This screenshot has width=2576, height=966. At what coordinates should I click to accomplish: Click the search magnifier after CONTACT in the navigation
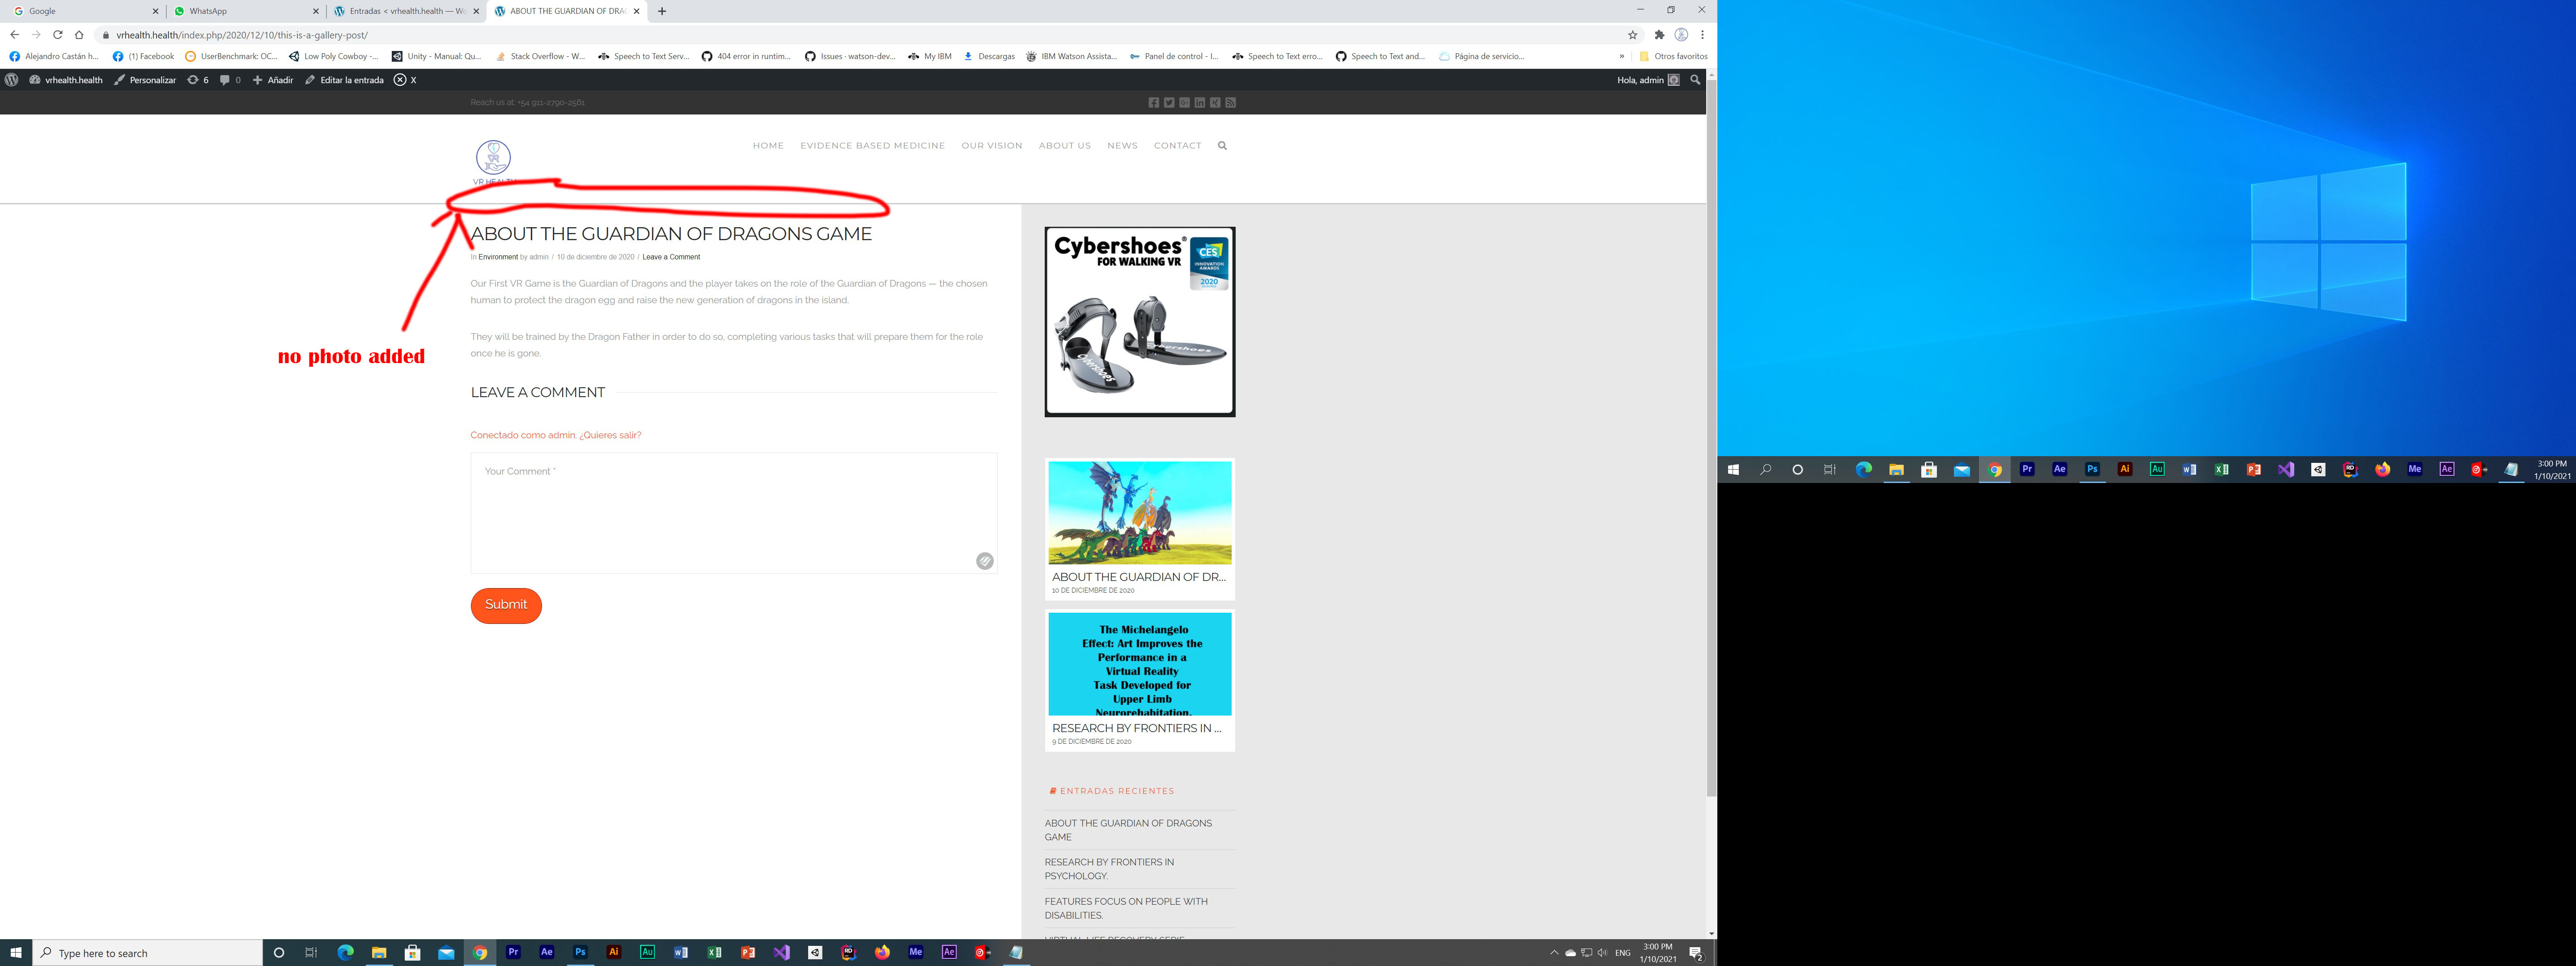click(x=1222, y=146)
